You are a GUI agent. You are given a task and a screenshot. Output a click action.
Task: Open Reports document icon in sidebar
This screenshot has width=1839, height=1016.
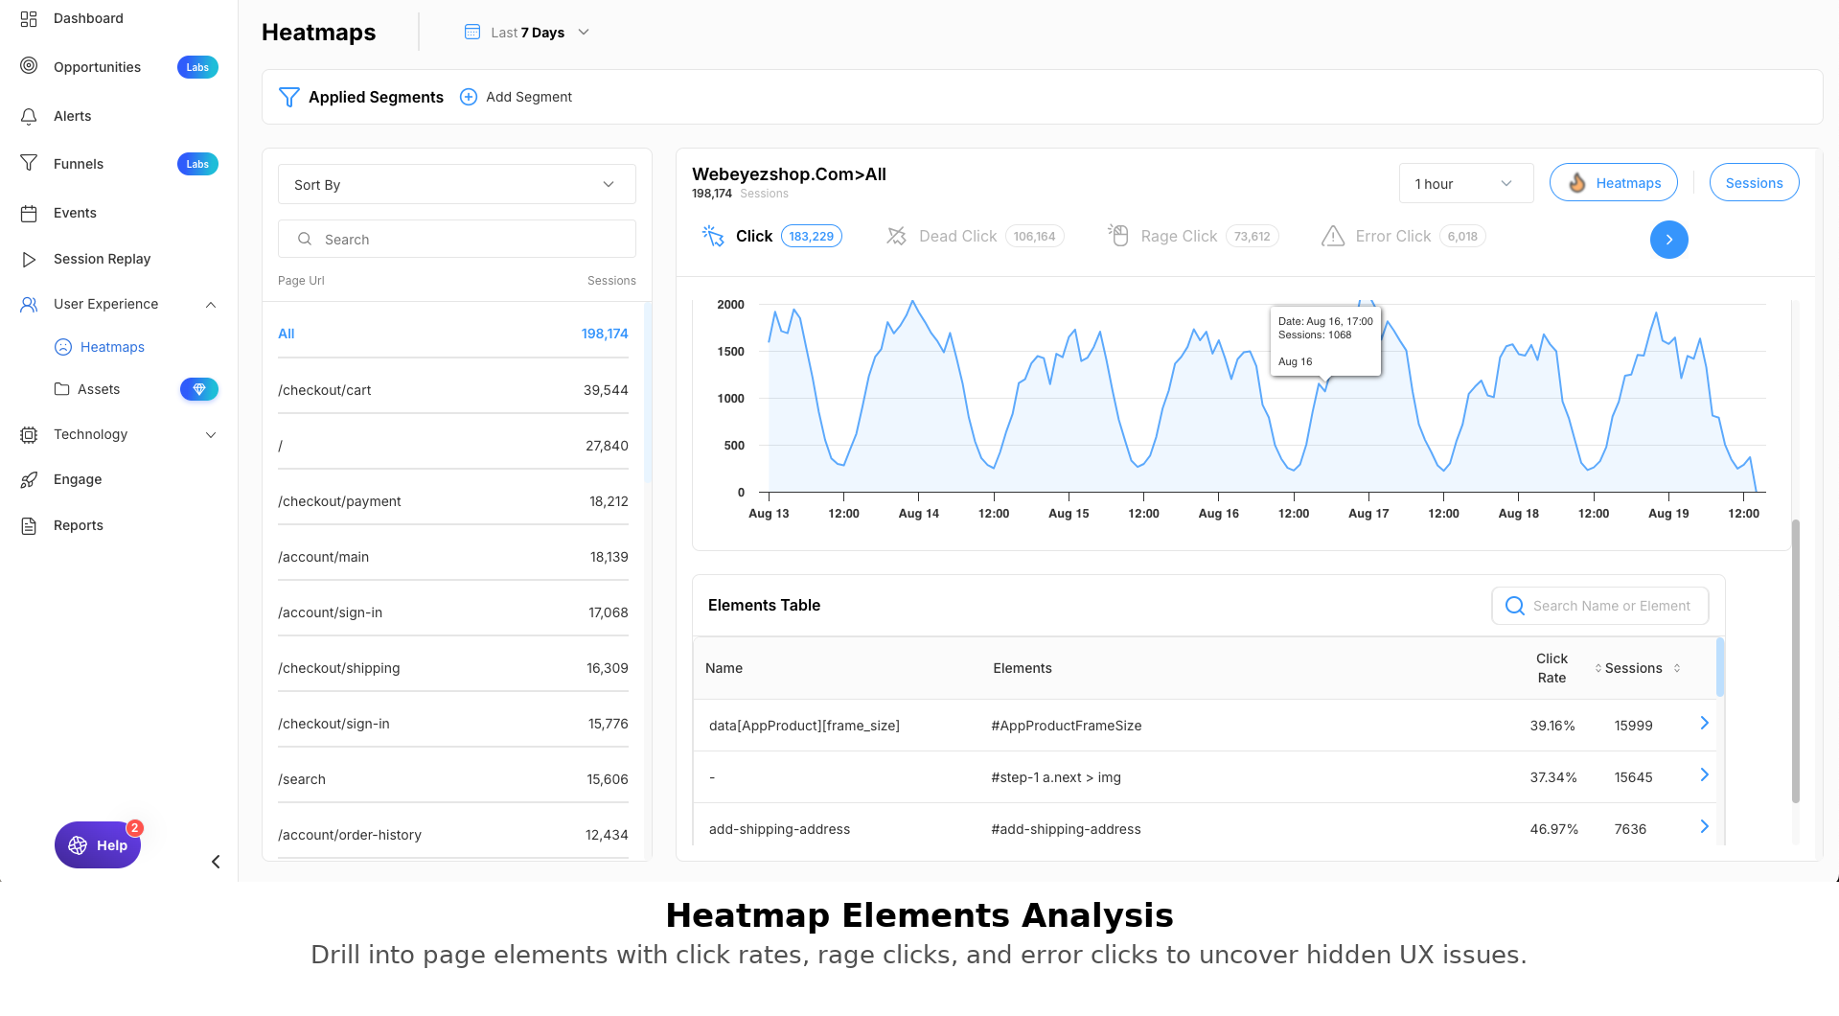(29, 525)
